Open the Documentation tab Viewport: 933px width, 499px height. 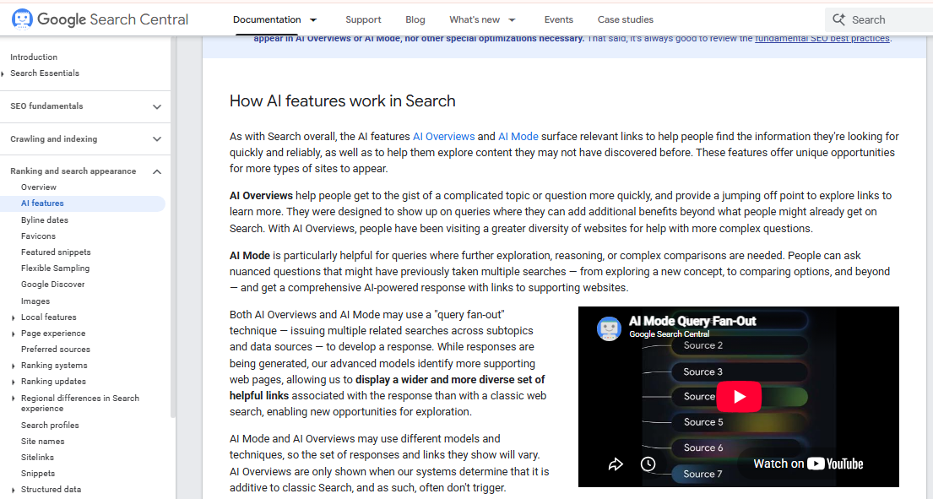(x=267, y=19)
